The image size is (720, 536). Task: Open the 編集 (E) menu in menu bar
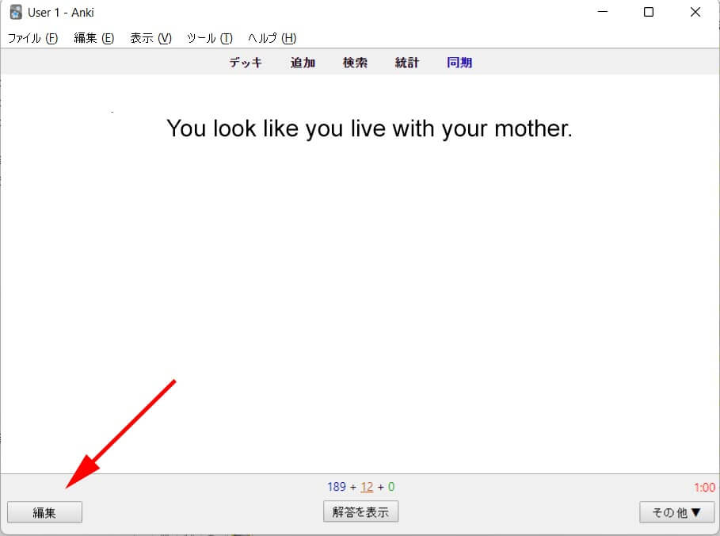[93, 38]
